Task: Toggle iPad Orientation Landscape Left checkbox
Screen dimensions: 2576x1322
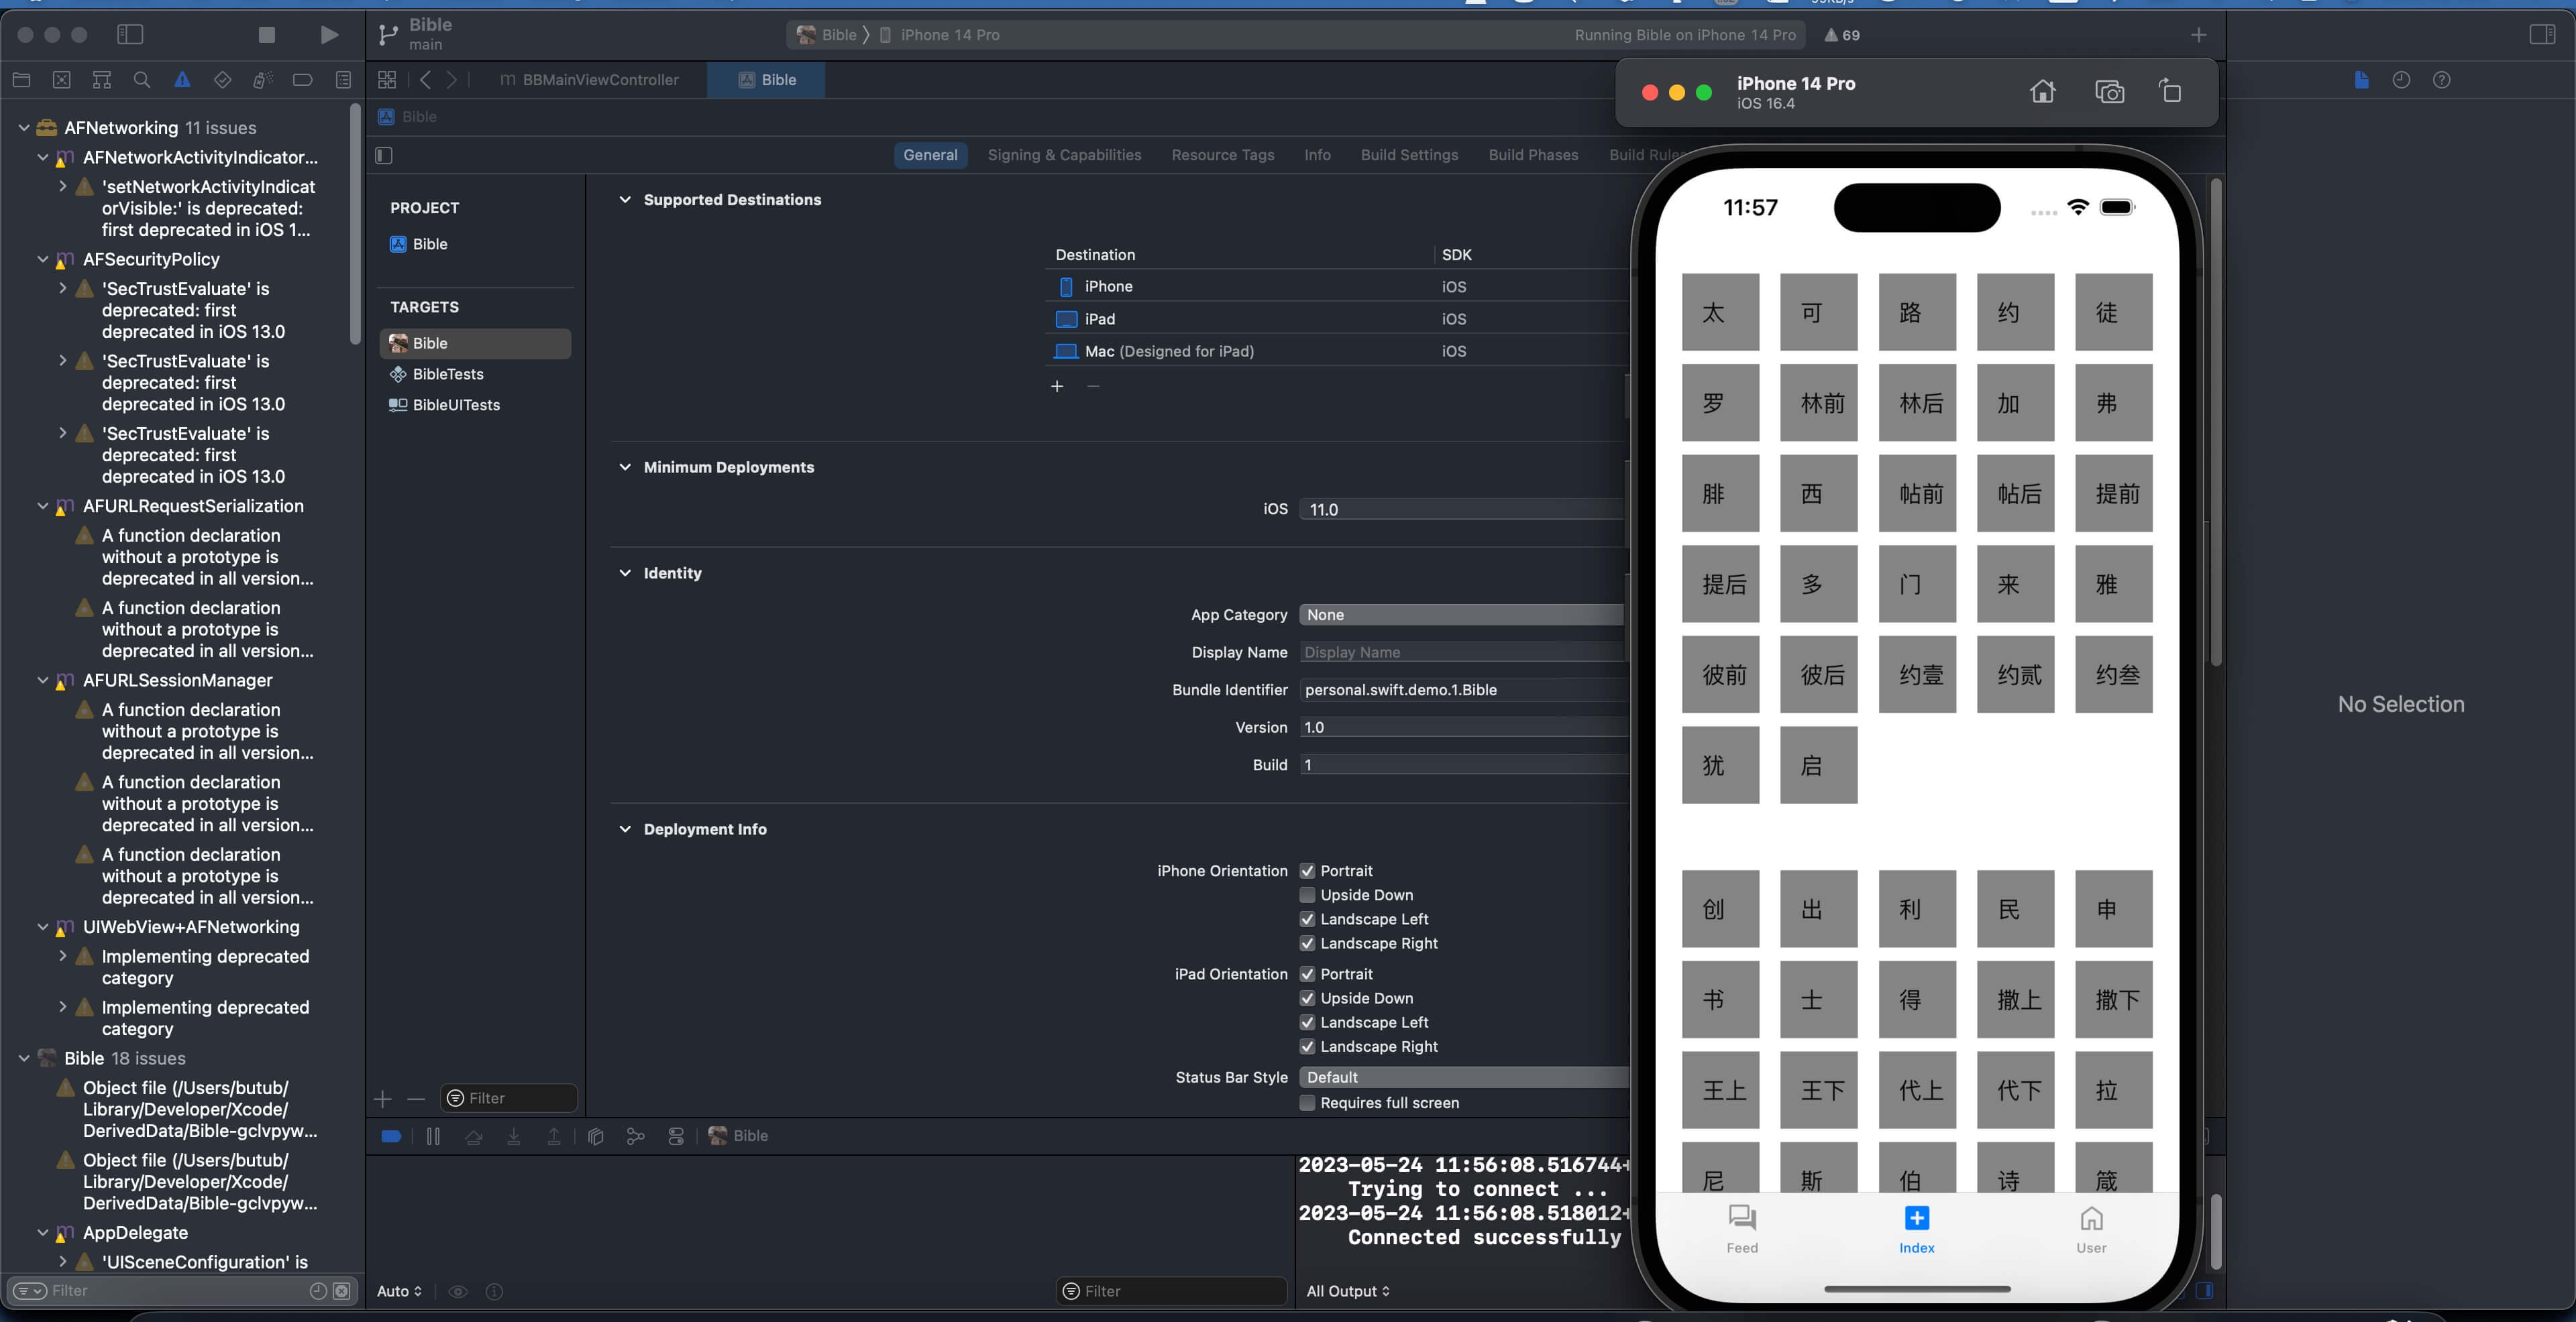Action: [x=1307, y=1022]
